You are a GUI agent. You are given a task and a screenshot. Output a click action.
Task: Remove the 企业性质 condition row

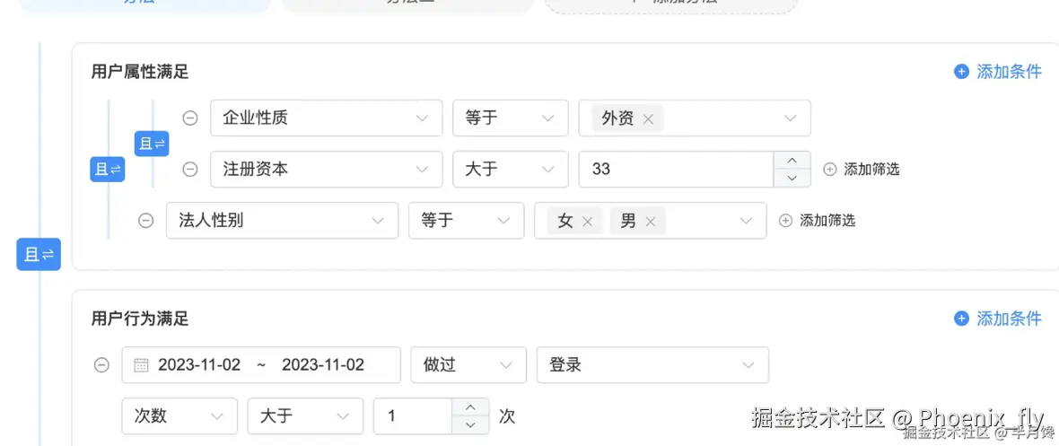[190, 118]
